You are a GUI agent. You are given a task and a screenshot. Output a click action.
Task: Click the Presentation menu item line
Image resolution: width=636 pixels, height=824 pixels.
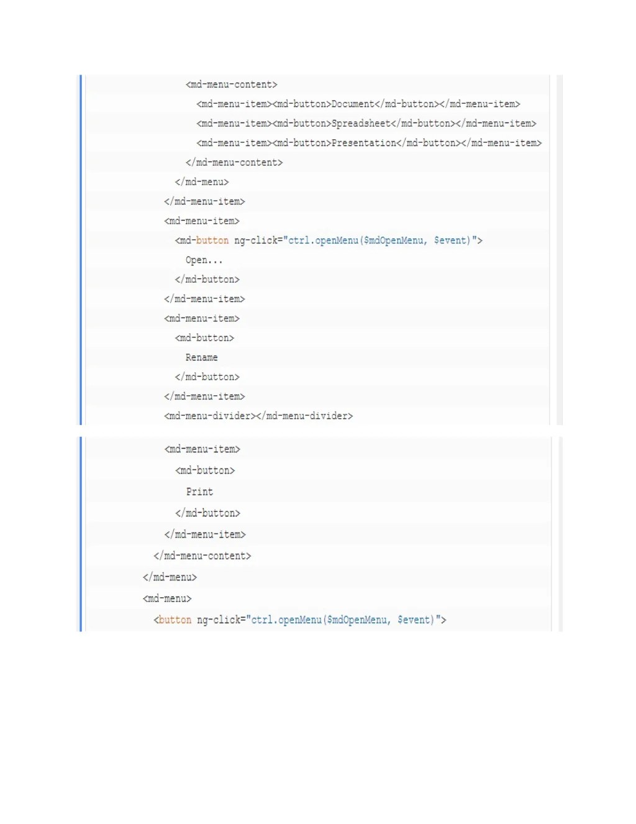point(370,143)
